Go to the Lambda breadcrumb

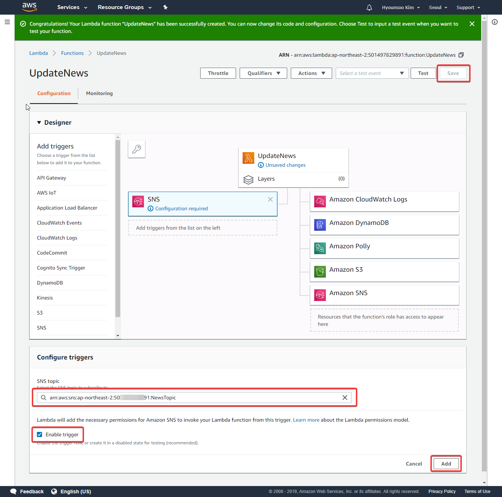click(x=38, y=53)
